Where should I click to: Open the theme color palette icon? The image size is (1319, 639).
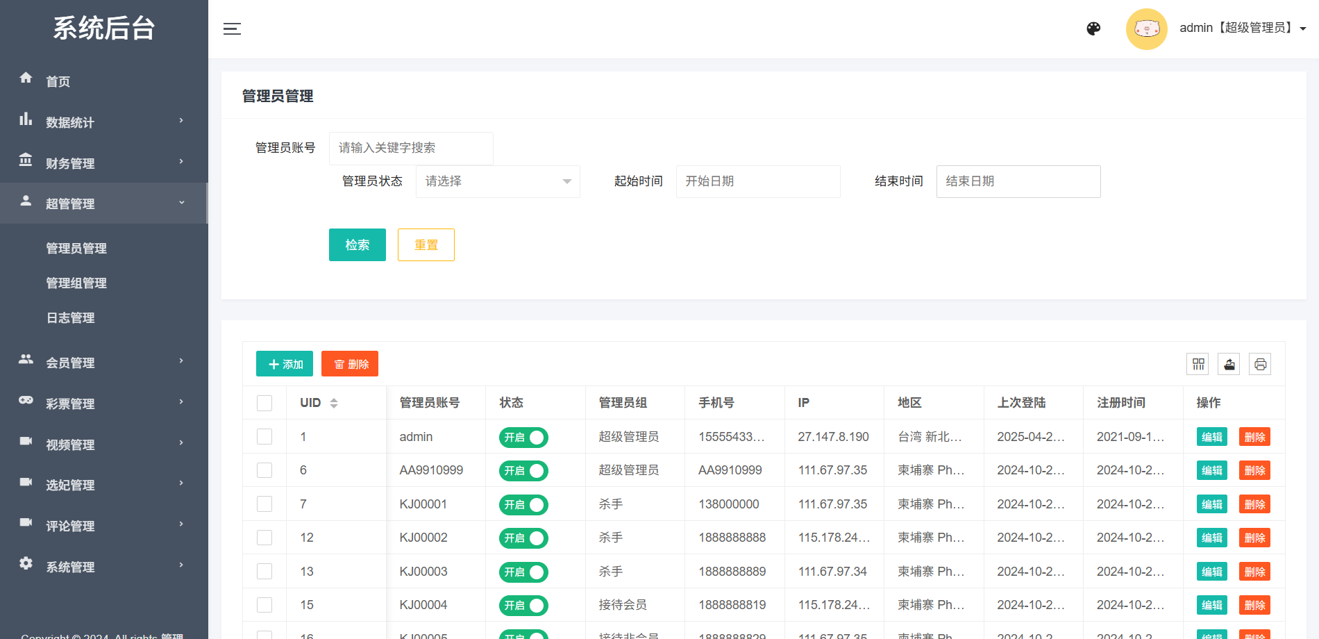click(1093, 28)
